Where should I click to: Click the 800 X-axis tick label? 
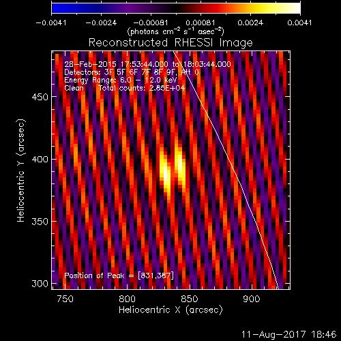click(128, 299)
